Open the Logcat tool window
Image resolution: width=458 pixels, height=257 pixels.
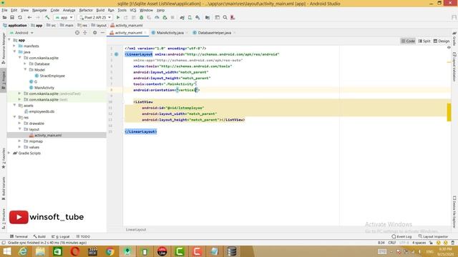[60, 236]
